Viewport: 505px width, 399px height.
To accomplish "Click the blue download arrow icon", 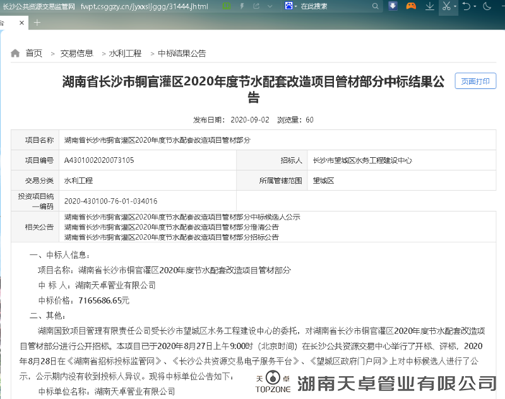I will (393, 6).
